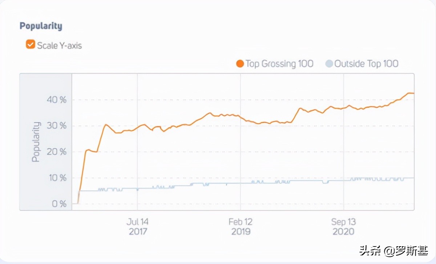Screen dimensions: 436x264
Task: Select the Feb 12 2019 date label
Action: tap(241, 226)
